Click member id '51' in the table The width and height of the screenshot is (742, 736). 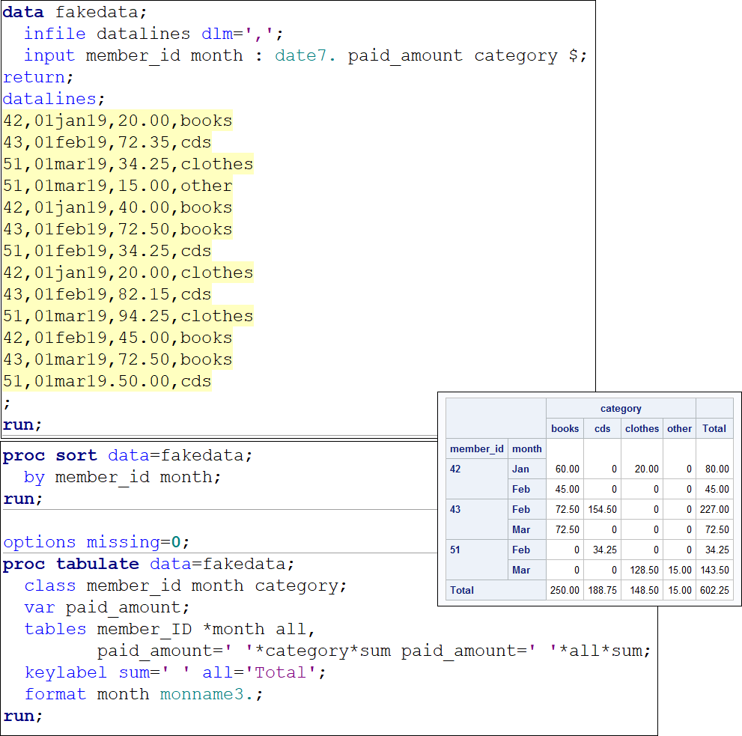[x=455, y=550]
